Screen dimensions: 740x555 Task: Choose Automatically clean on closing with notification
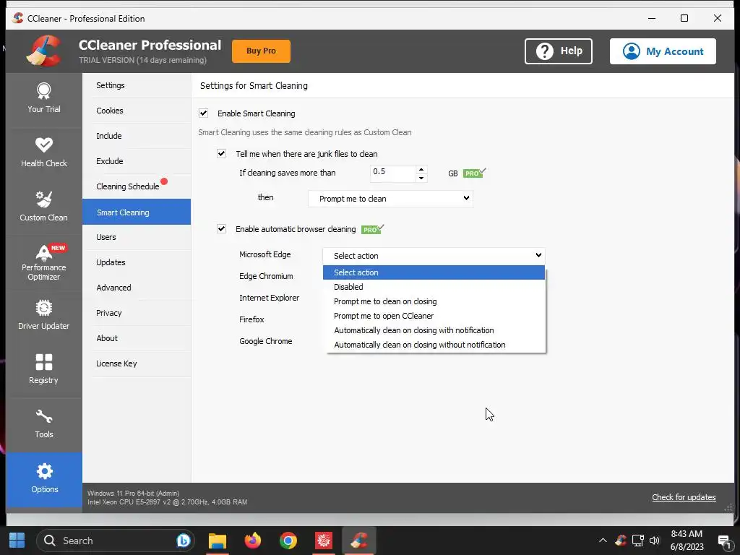click(x=434, y=330)
